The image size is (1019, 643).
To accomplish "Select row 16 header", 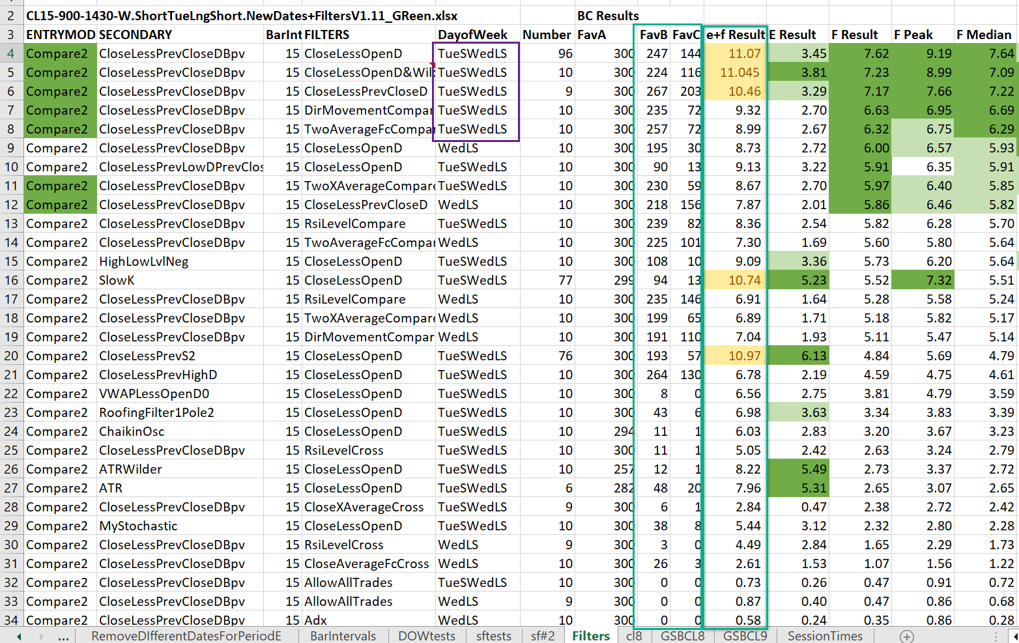I will pos(11,280).
